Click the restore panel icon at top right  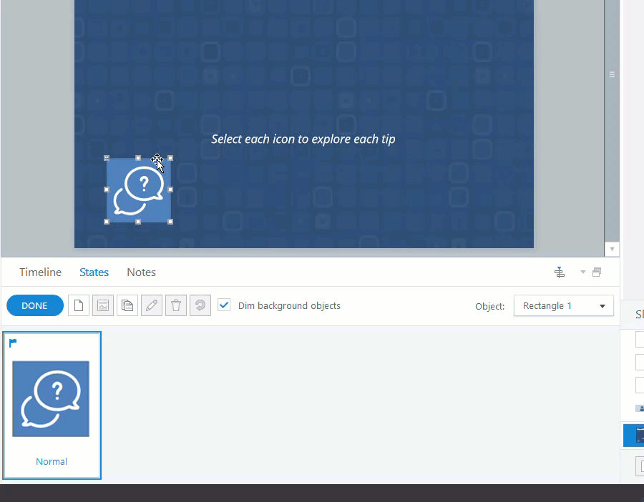point(597,272)
